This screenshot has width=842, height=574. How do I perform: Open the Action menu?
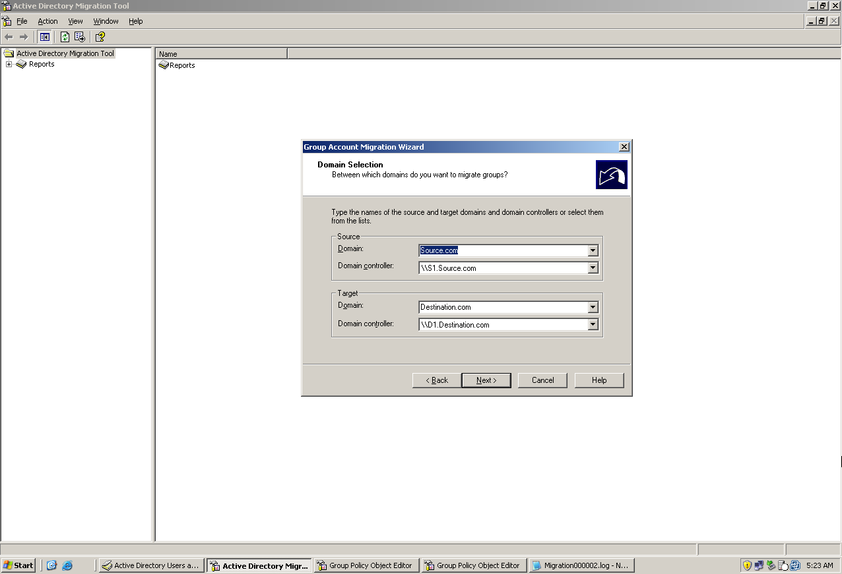click(48, 21)
